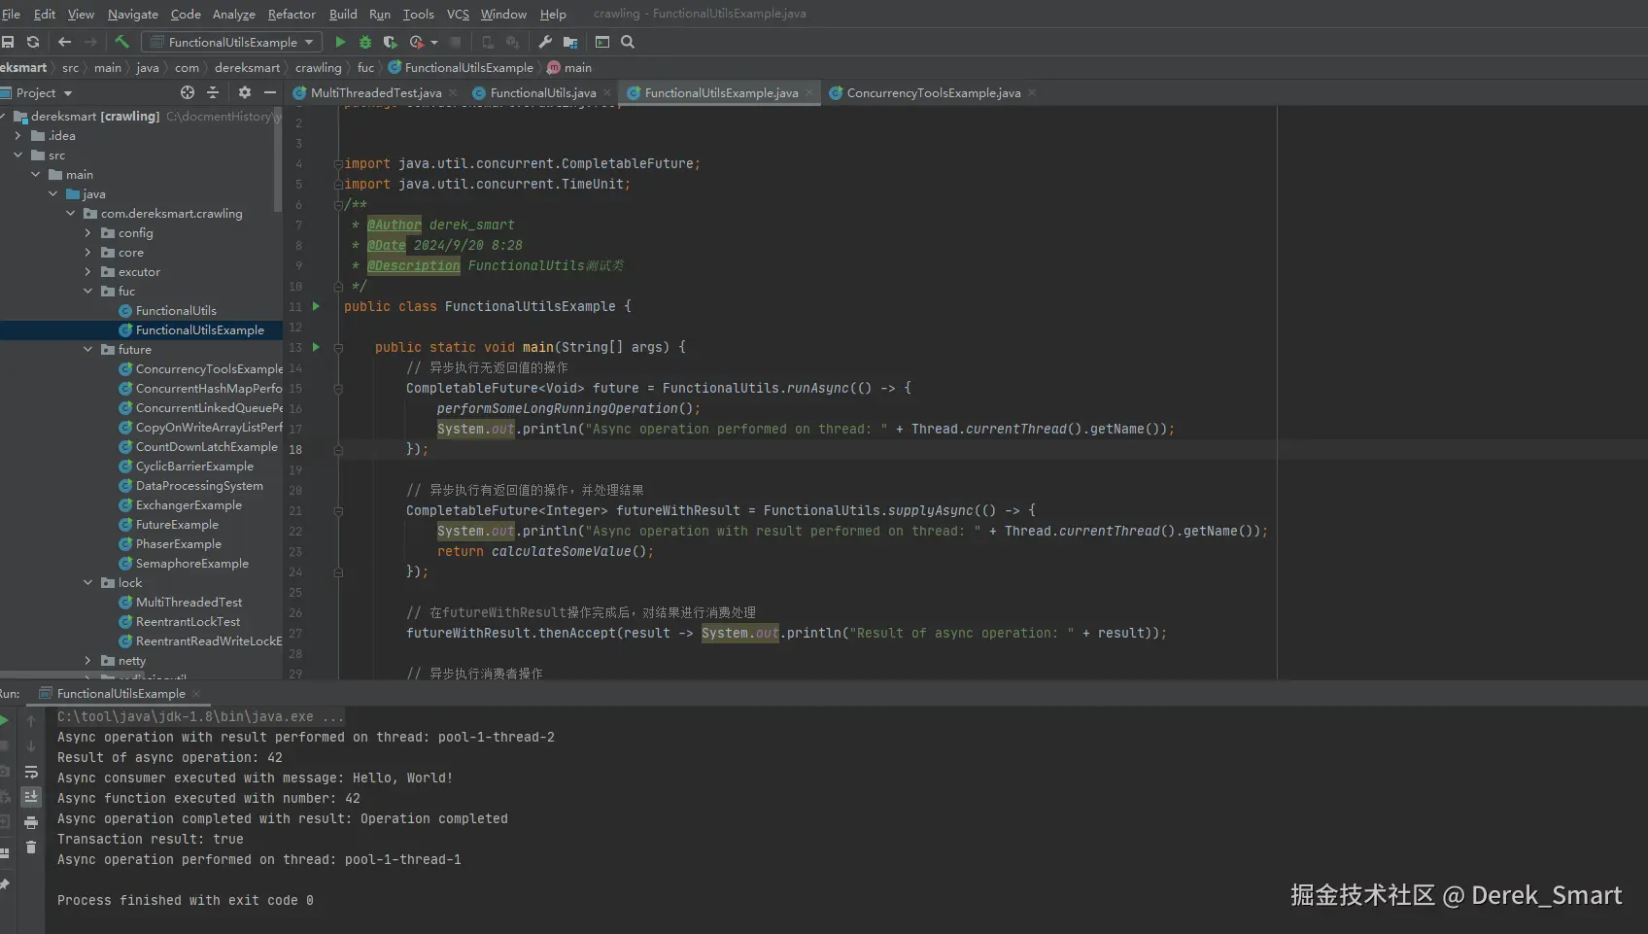Click the java.exe command line link
This screenshot has width=1648, height=934.
pyautogui.click(x=199, y=717)
